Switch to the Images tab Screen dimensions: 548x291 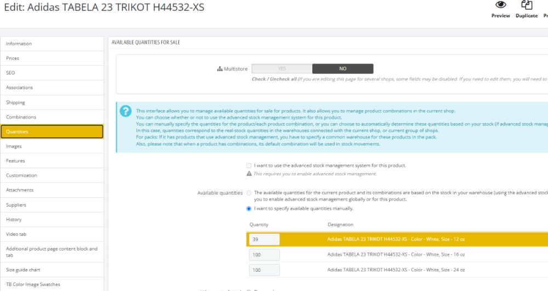[x=52, y=146]
